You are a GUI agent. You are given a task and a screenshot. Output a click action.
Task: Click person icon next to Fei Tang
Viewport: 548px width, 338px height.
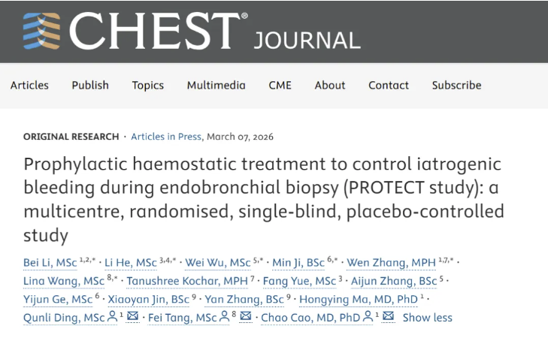point(223,317)
